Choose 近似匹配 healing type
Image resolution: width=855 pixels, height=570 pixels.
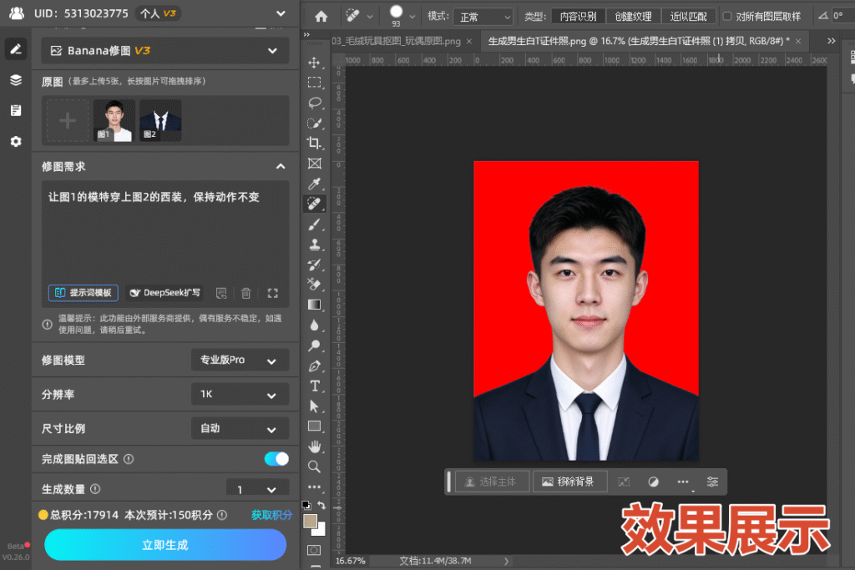pos(688,17)
